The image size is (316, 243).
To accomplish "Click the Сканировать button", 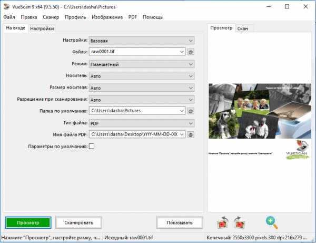I will tap(78, 222).
